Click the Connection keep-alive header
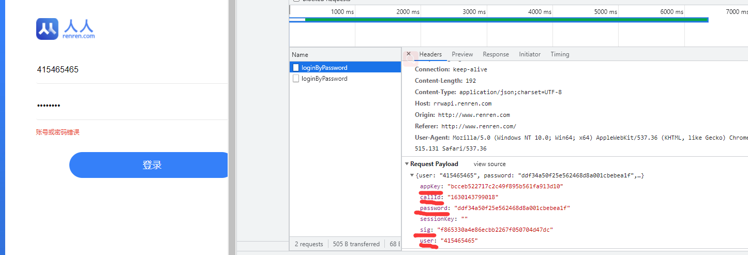The image size is (748, 255). [451, 69]
